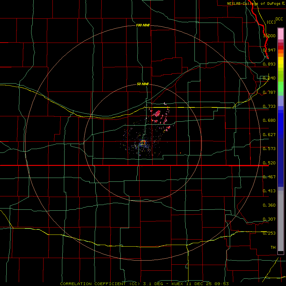
Task: Click the 0.413 scale value
Action: pyautogui.click(x=269, y=191)
